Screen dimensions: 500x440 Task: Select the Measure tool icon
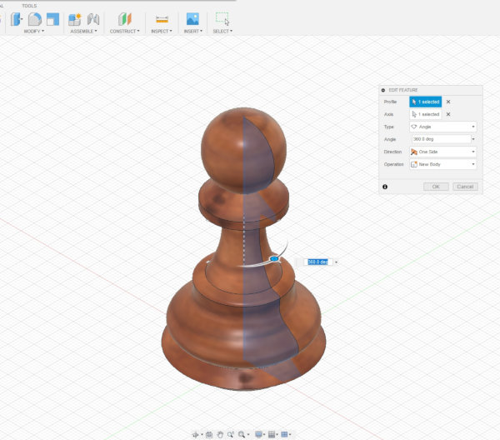coord(162,18)
